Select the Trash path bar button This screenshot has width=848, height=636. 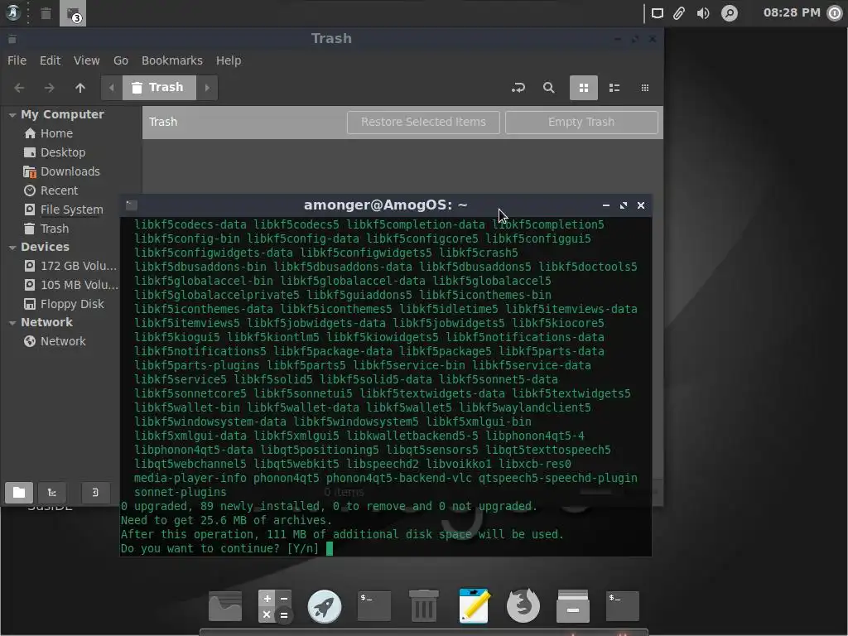pyautogui.click(x=159, y=88)
